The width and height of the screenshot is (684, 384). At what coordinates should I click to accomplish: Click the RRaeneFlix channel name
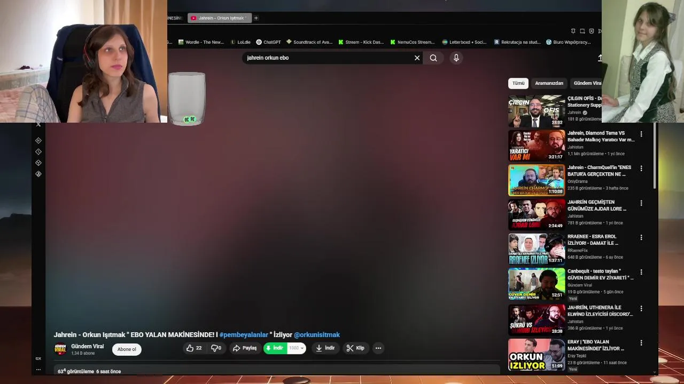tap(578, 250)
